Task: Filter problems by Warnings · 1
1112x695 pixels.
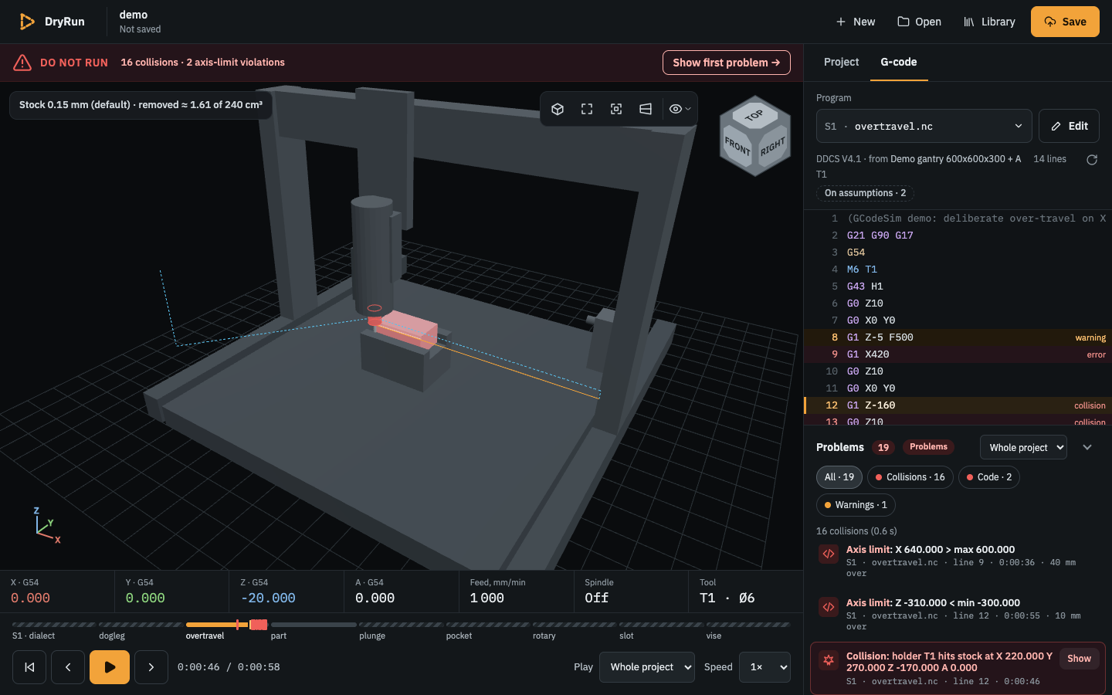Action: pyautogui.click(x=856, y=505)
